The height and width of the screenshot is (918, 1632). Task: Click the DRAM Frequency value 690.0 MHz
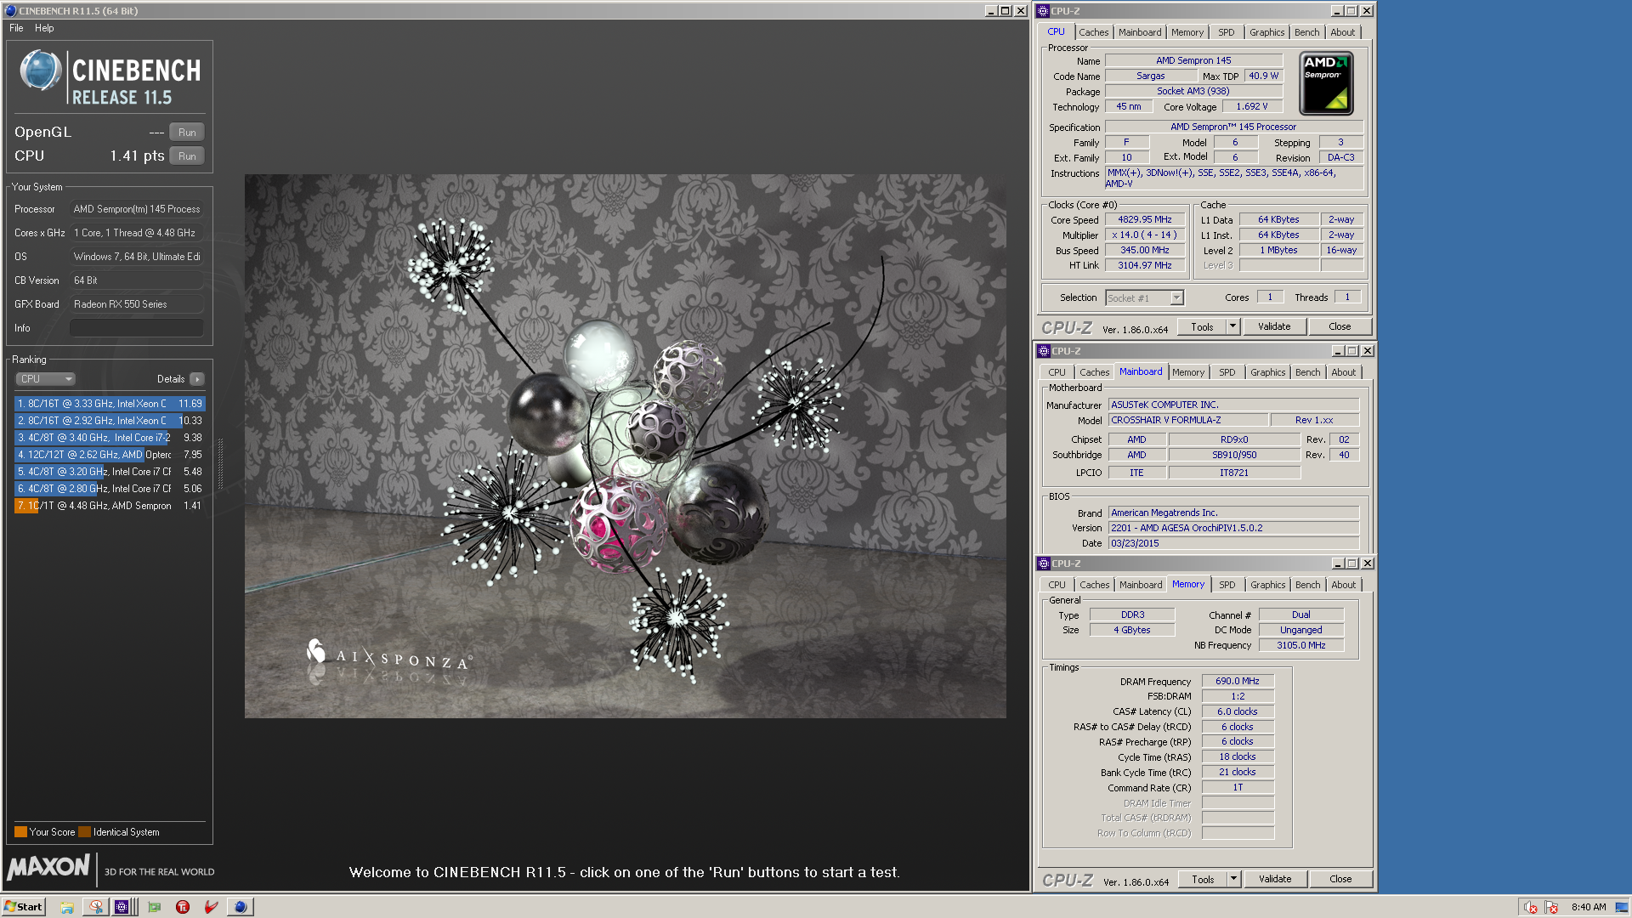(x=1238, y=681)
